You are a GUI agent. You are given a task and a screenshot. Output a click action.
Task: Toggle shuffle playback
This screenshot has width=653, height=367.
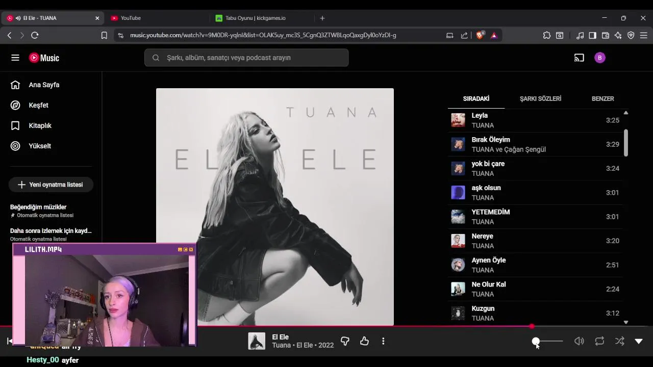click(x=620, y=341)
